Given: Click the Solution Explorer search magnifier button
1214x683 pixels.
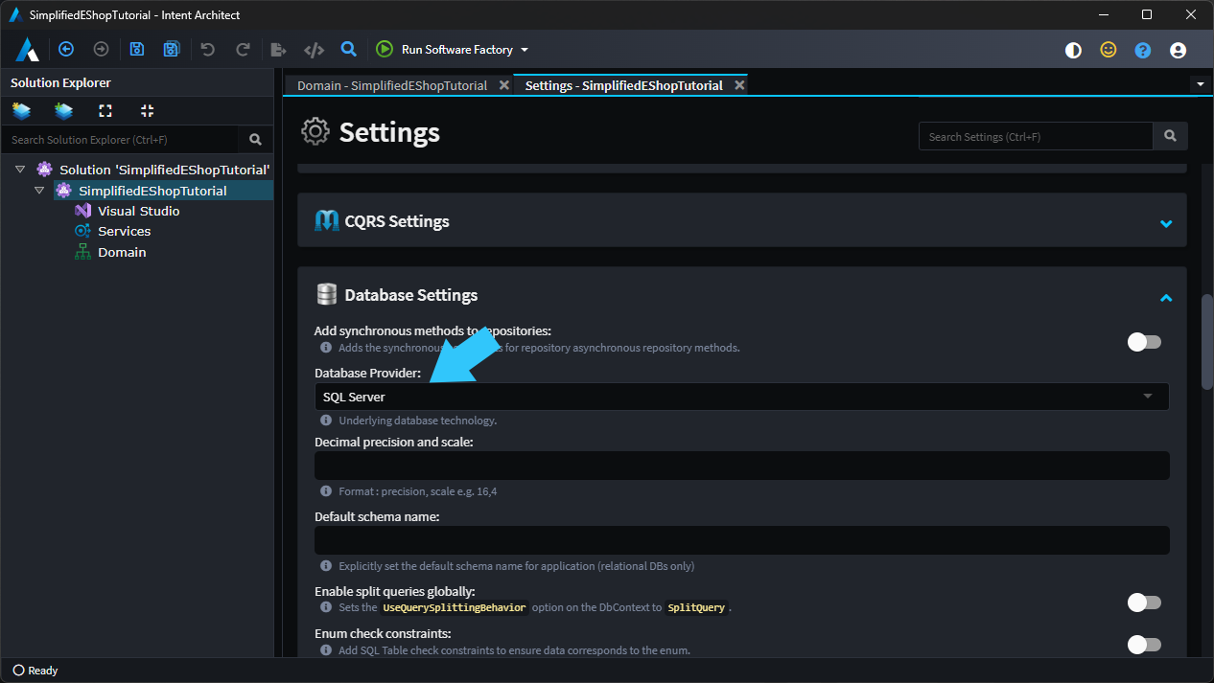Looking at the screenshot, I should pos(255,139).
